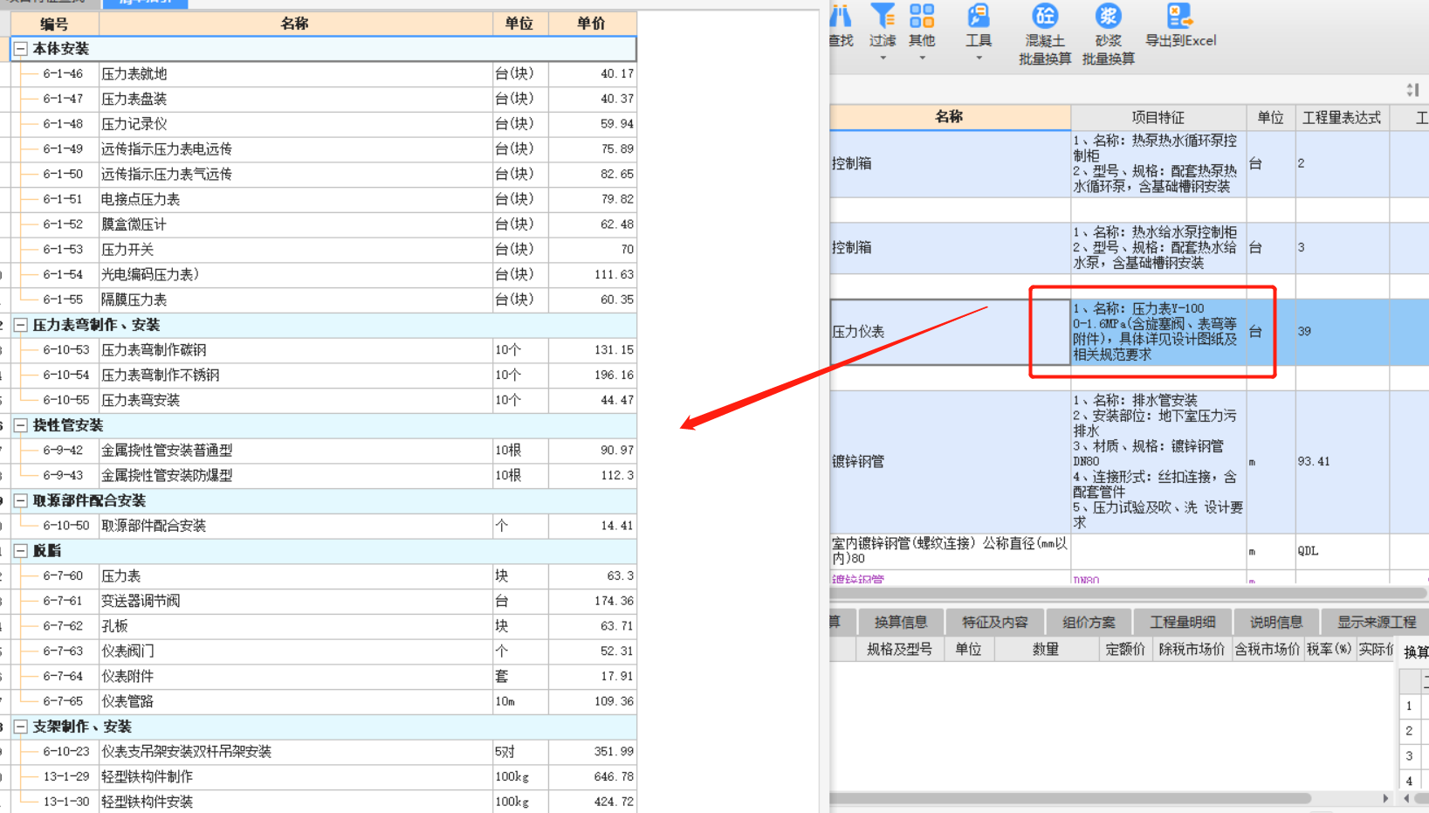Screen dimensions: 1429x813
Task: Select the 压力仪表 bill item name cell
Action: click(x=950, y=332)
